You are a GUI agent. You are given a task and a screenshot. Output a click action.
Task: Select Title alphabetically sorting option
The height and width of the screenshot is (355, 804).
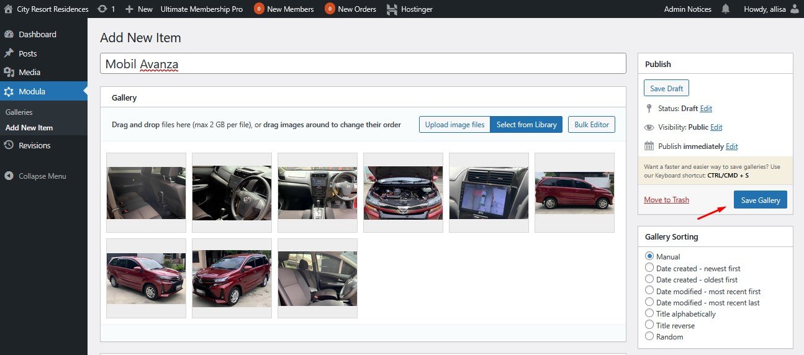[649, 313]
